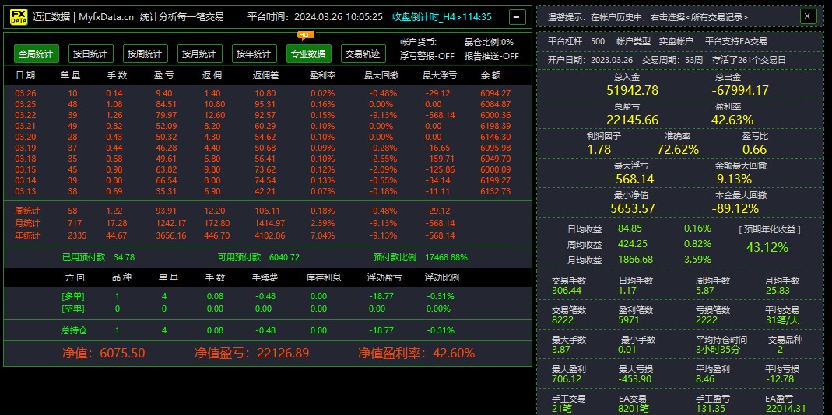
Task: Click the 预期年化收益 value 43.12%
Action: [767, 247]
